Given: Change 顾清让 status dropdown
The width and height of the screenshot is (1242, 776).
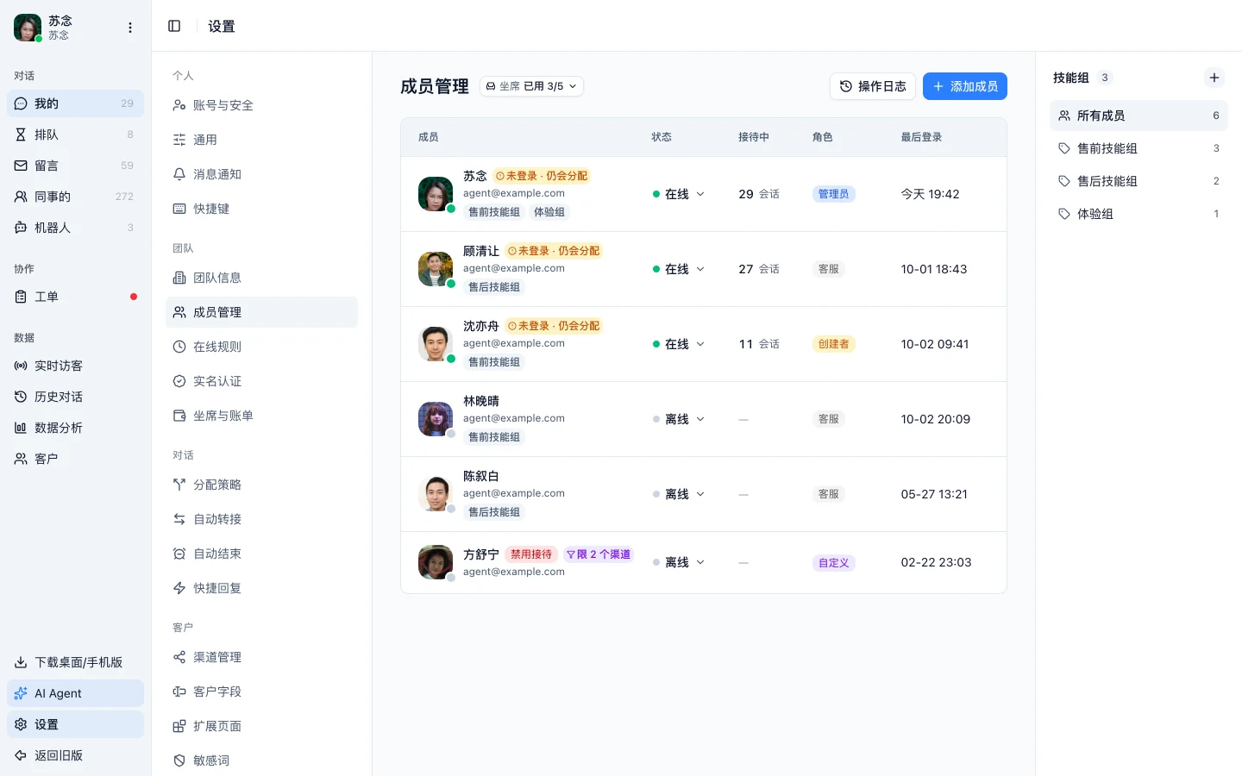Looking at the screenshot, I should click(679, 269).
